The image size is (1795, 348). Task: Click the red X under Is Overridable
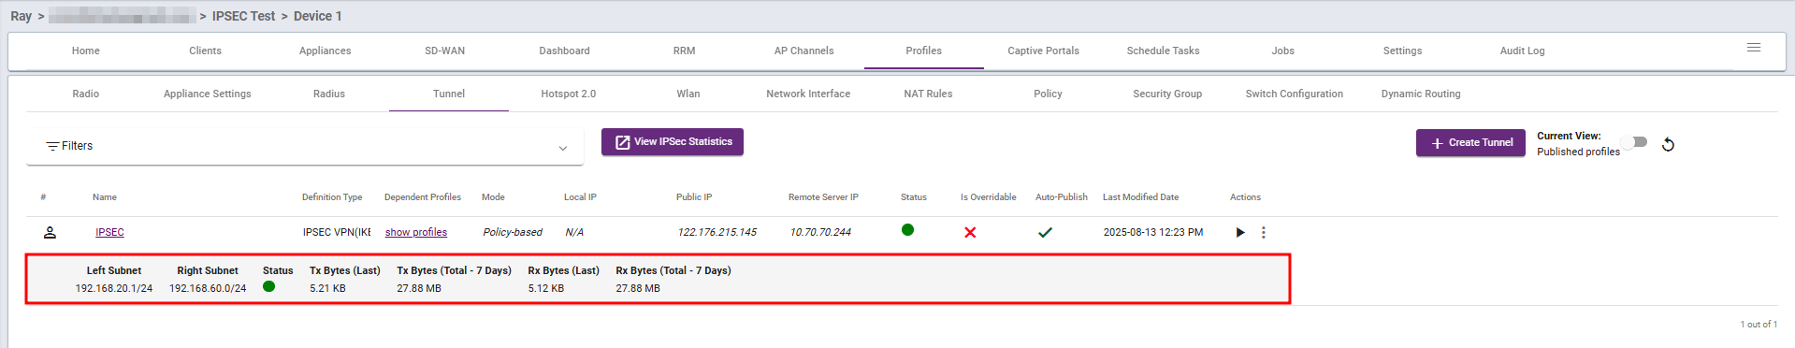click(970, 232)
